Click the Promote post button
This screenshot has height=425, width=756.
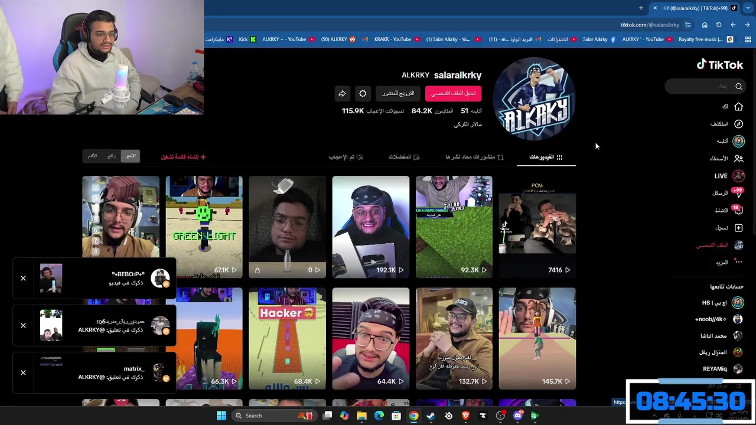(x=398, y=93)
